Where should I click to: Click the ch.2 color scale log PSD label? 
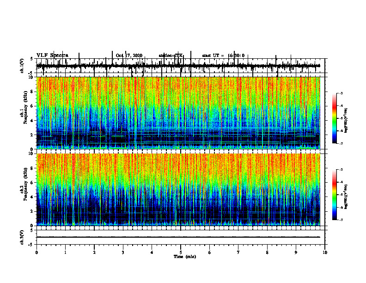(346, 197)
